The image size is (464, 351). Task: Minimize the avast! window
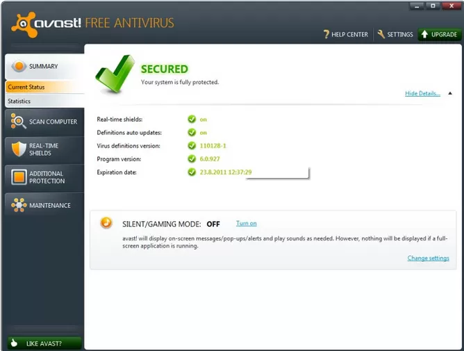[x=417, y=6]
